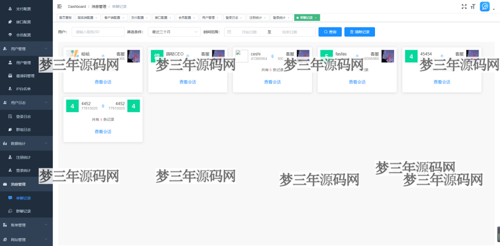Image resolution: width=500 pixels, height=246 pixels.
Task: Open 群聊记录 in the sidebar
Action: (26, 211)
